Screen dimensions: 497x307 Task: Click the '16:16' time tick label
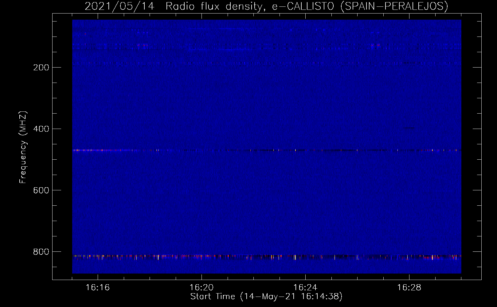click(98, 287)
